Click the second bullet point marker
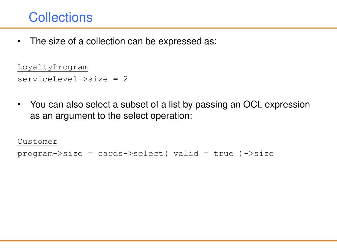Image resolution: width=337 pixels, height=252 pixels. tap(19, 104)
